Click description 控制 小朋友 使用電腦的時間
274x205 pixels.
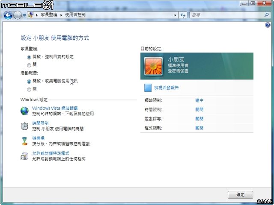click(58, 129)
